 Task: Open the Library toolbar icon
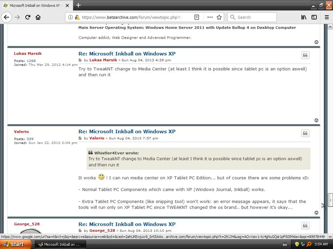pyautogui.click(x=304, y=17)
